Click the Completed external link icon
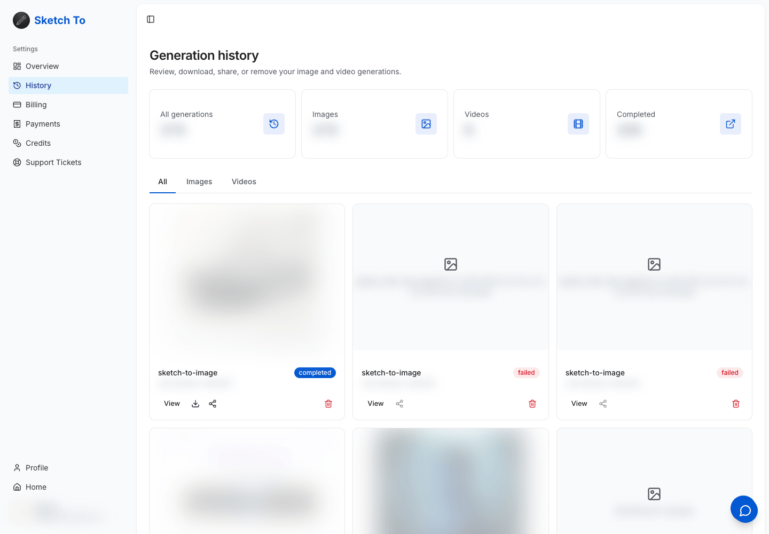Viewport: 769px width, 534px height. (731, 124)
